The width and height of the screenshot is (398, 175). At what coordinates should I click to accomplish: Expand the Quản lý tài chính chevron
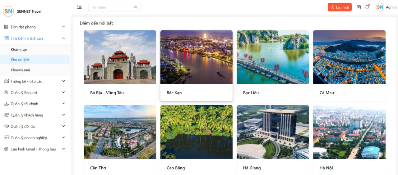pyautogui.click(x=63, y=104)
